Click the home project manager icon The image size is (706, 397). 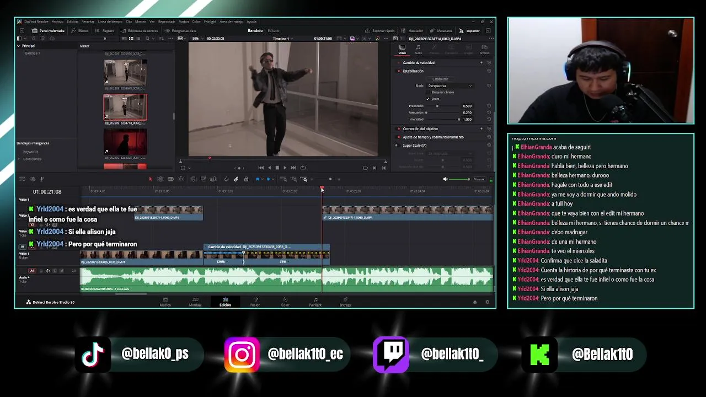475,302
